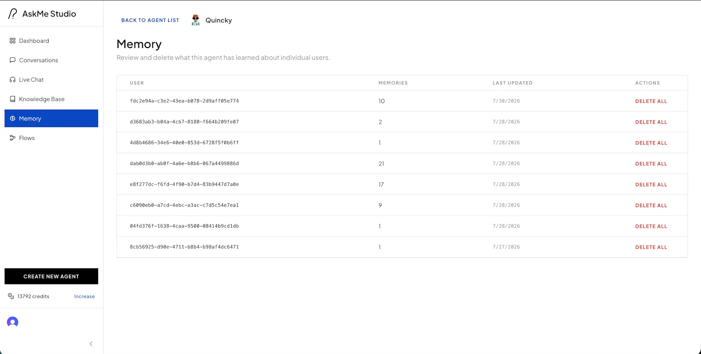Click user ID d3683ab3-b04a-4cb7-8180-f664b209fe07
Viewport: 701px width, 354px height.
pyautogui.click(x=184, y=122)
